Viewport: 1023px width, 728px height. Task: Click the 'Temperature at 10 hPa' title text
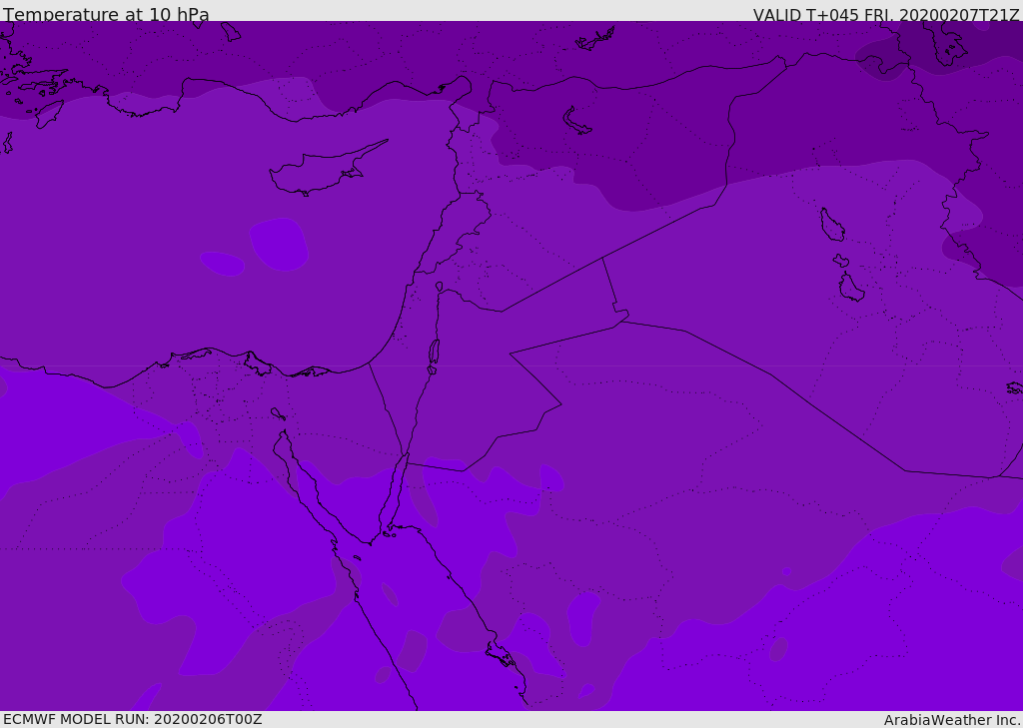[x=106, y=14]
